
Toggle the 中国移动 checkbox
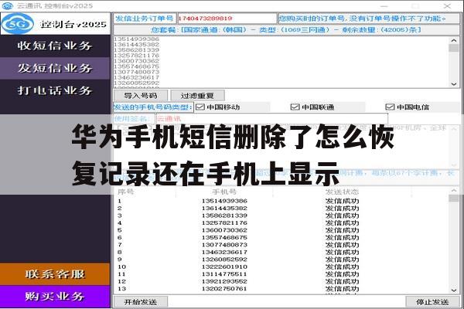(200, 107)
